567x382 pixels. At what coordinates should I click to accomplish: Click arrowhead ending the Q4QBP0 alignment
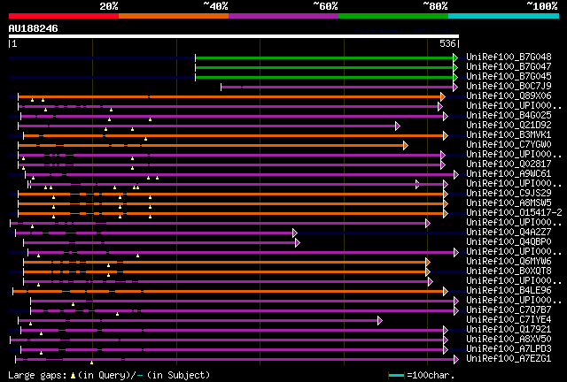point(298,242)
